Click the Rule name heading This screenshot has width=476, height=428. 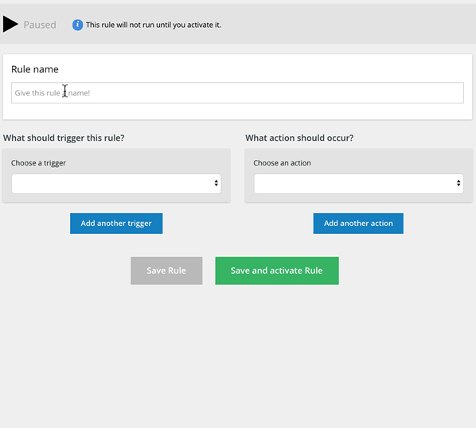[35, 69]
